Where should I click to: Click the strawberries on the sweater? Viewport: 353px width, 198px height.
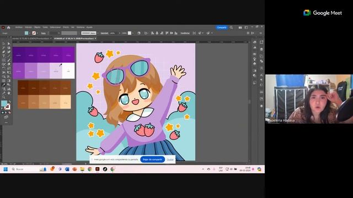[x=145, y=130]
